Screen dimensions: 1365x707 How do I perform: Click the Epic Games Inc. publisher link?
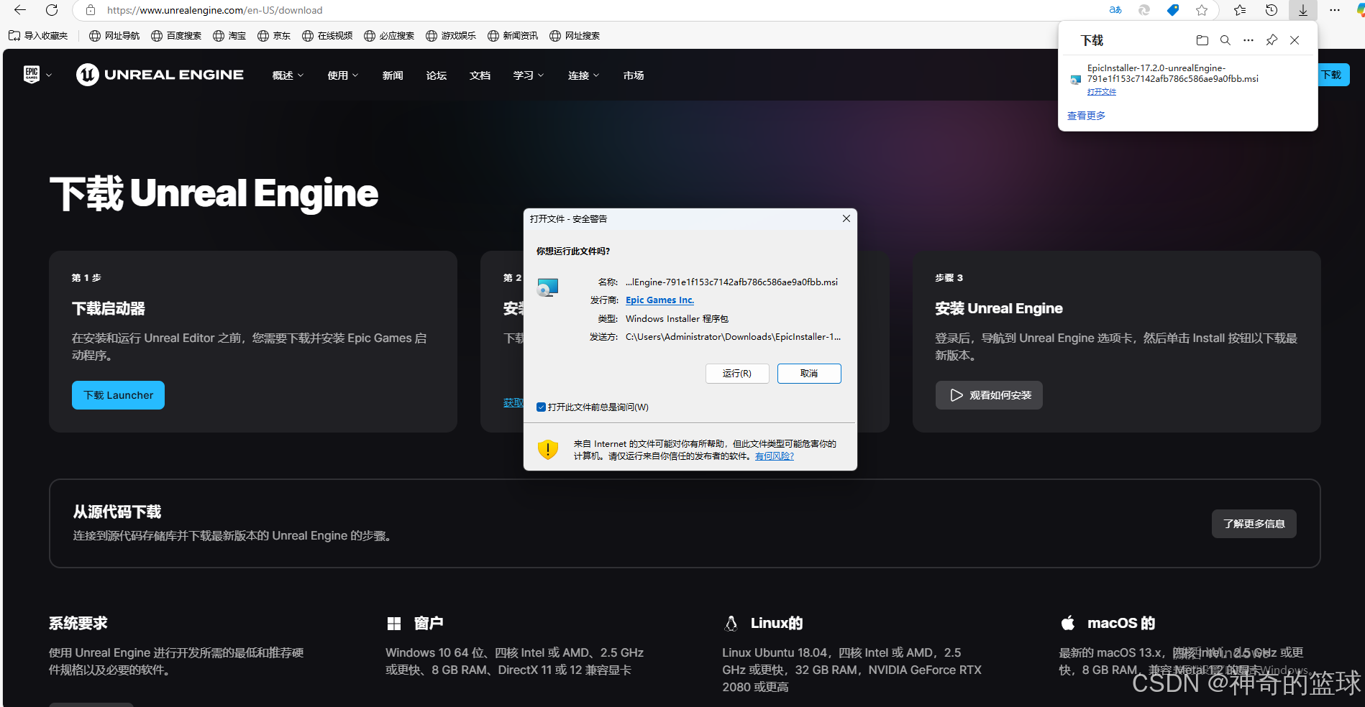[x=659, y=300]
